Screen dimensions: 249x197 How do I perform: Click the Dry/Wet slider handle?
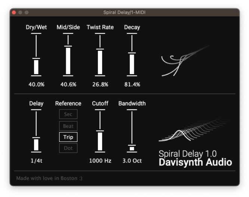36,58
